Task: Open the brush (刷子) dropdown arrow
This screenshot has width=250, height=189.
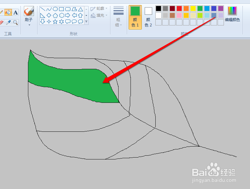Action: [x=29, y=25]
